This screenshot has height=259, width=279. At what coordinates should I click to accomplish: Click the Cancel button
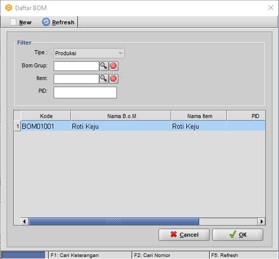click(x=184, y=235)
